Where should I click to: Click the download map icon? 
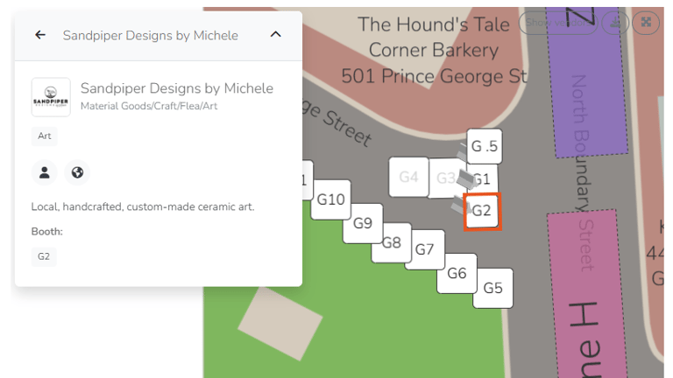(x=617, y=23)
